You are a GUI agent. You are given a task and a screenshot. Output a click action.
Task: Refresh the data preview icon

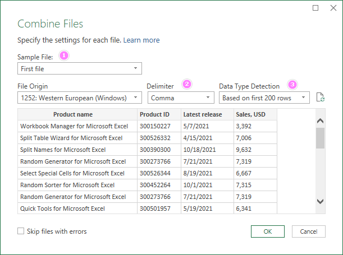(x=321, y=97)
